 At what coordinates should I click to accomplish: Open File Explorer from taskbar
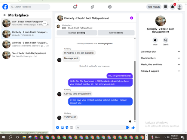(x=24, y=137)
